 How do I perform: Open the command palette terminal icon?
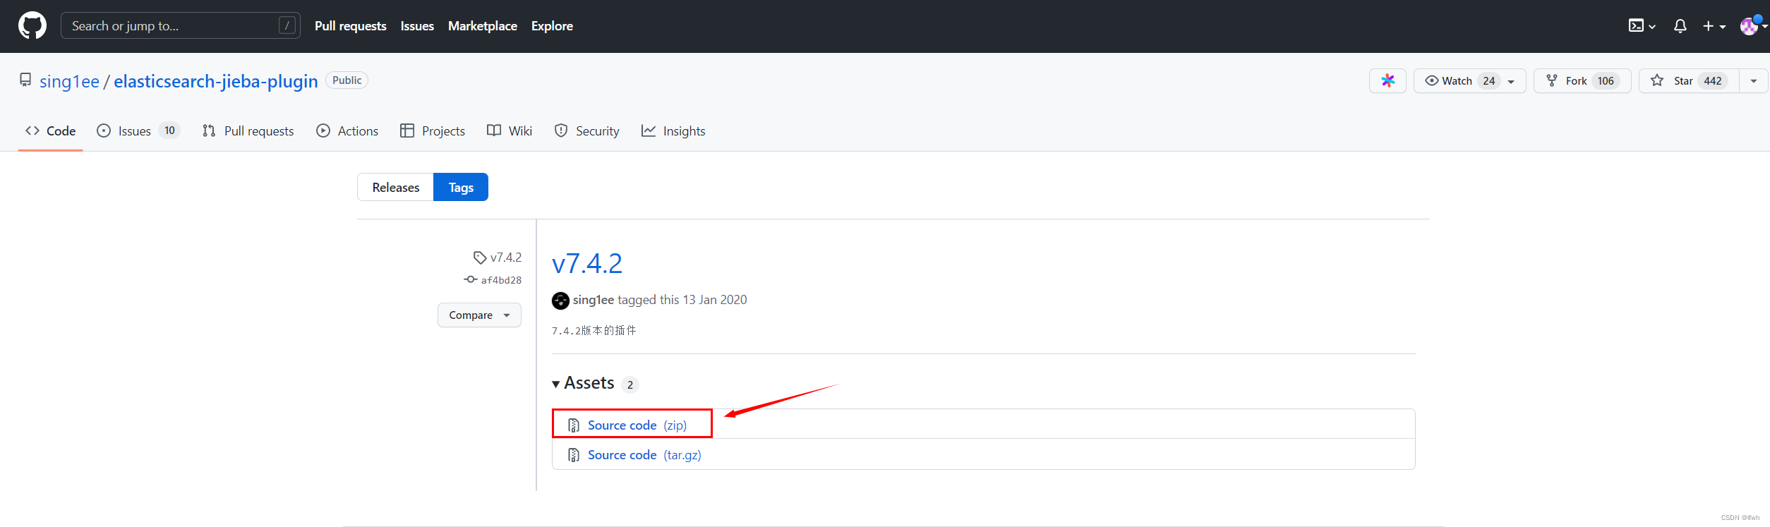pos(1642,26)
